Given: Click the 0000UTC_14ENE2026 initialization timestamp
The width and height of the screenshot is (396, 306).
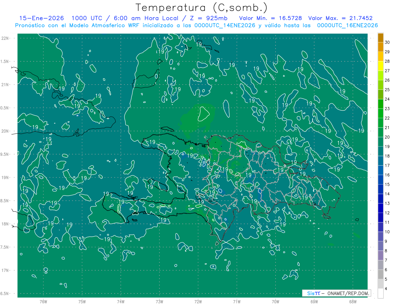Looking at the screenshot, I should (x=225, y=25).
